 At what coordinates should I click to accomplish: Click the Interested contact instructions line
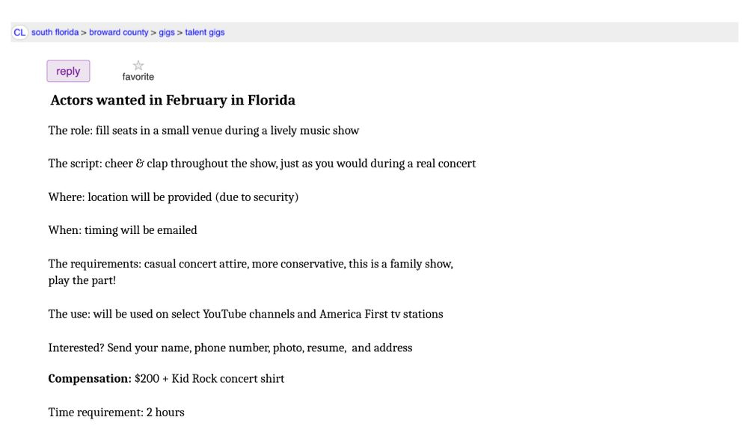[x=230, y=348]
